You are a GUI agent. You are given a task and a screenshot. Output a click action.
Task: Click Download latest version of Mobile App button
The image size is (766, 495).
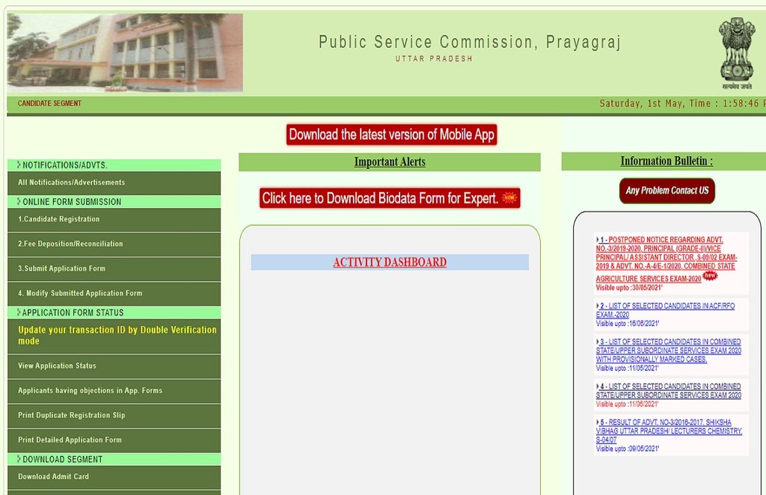391,135
